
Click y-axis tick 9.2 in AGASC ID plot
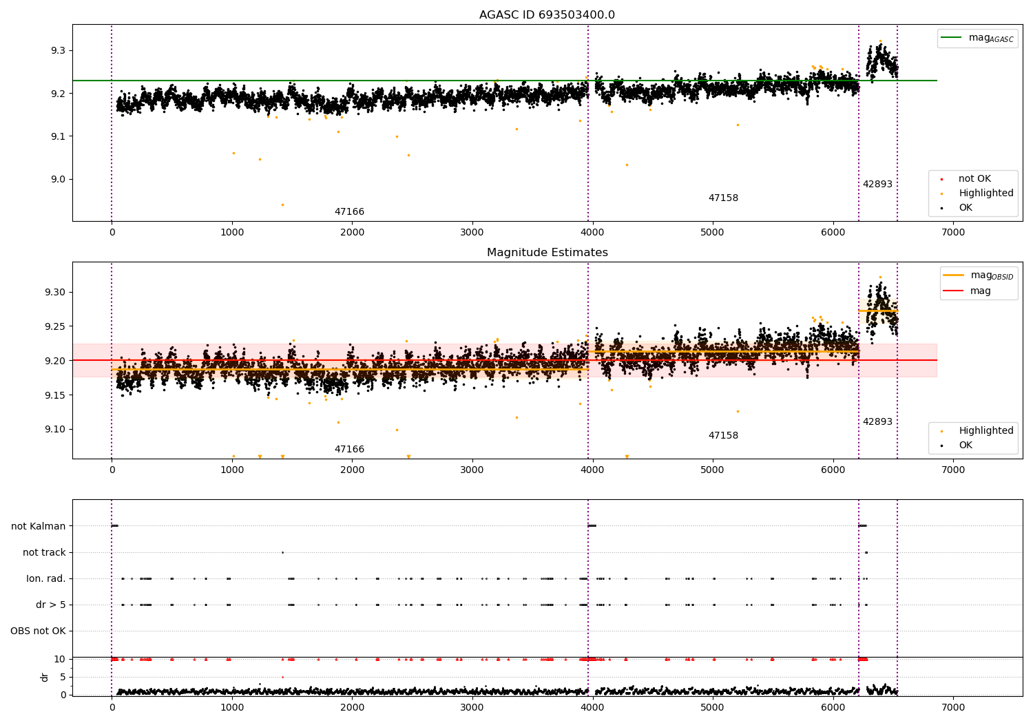[x=58, y=94]
